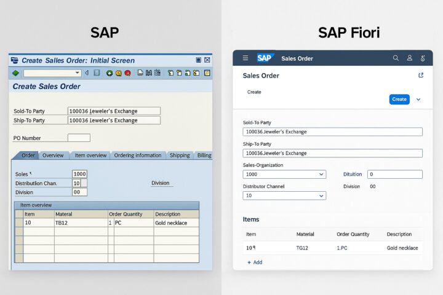
Task: Click the TG12 material cell in Fiori Items
Action: [302, 248]
